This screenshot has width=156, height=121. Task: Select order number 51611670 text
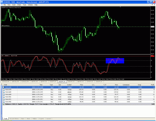click(8, 90)
